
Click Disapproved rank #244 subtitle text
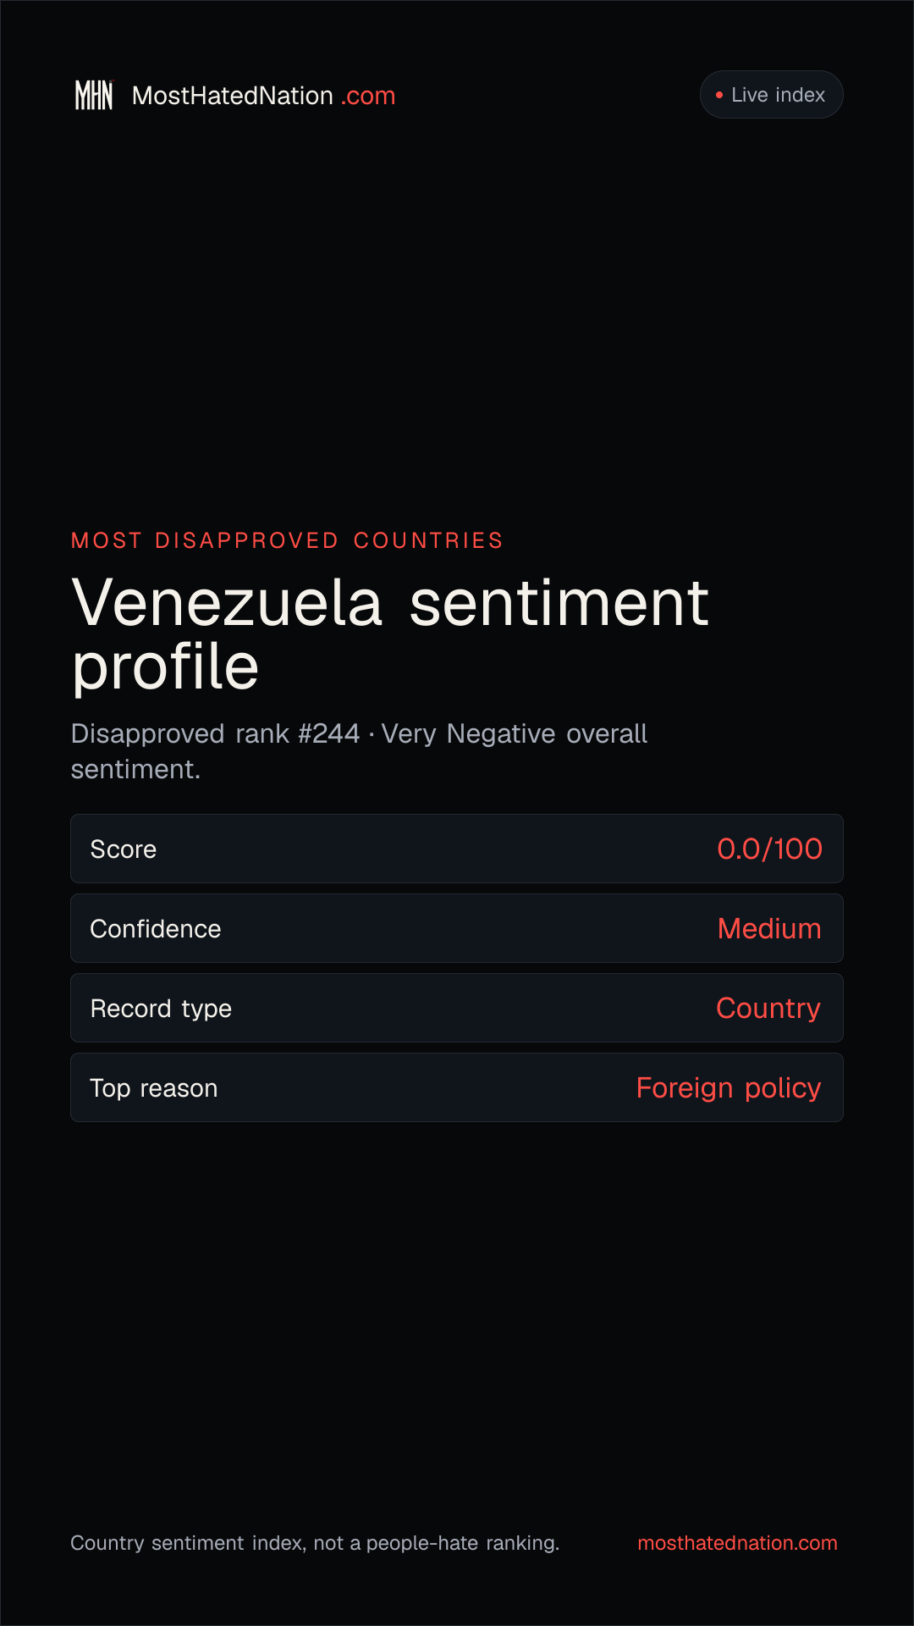pos(215,733)
